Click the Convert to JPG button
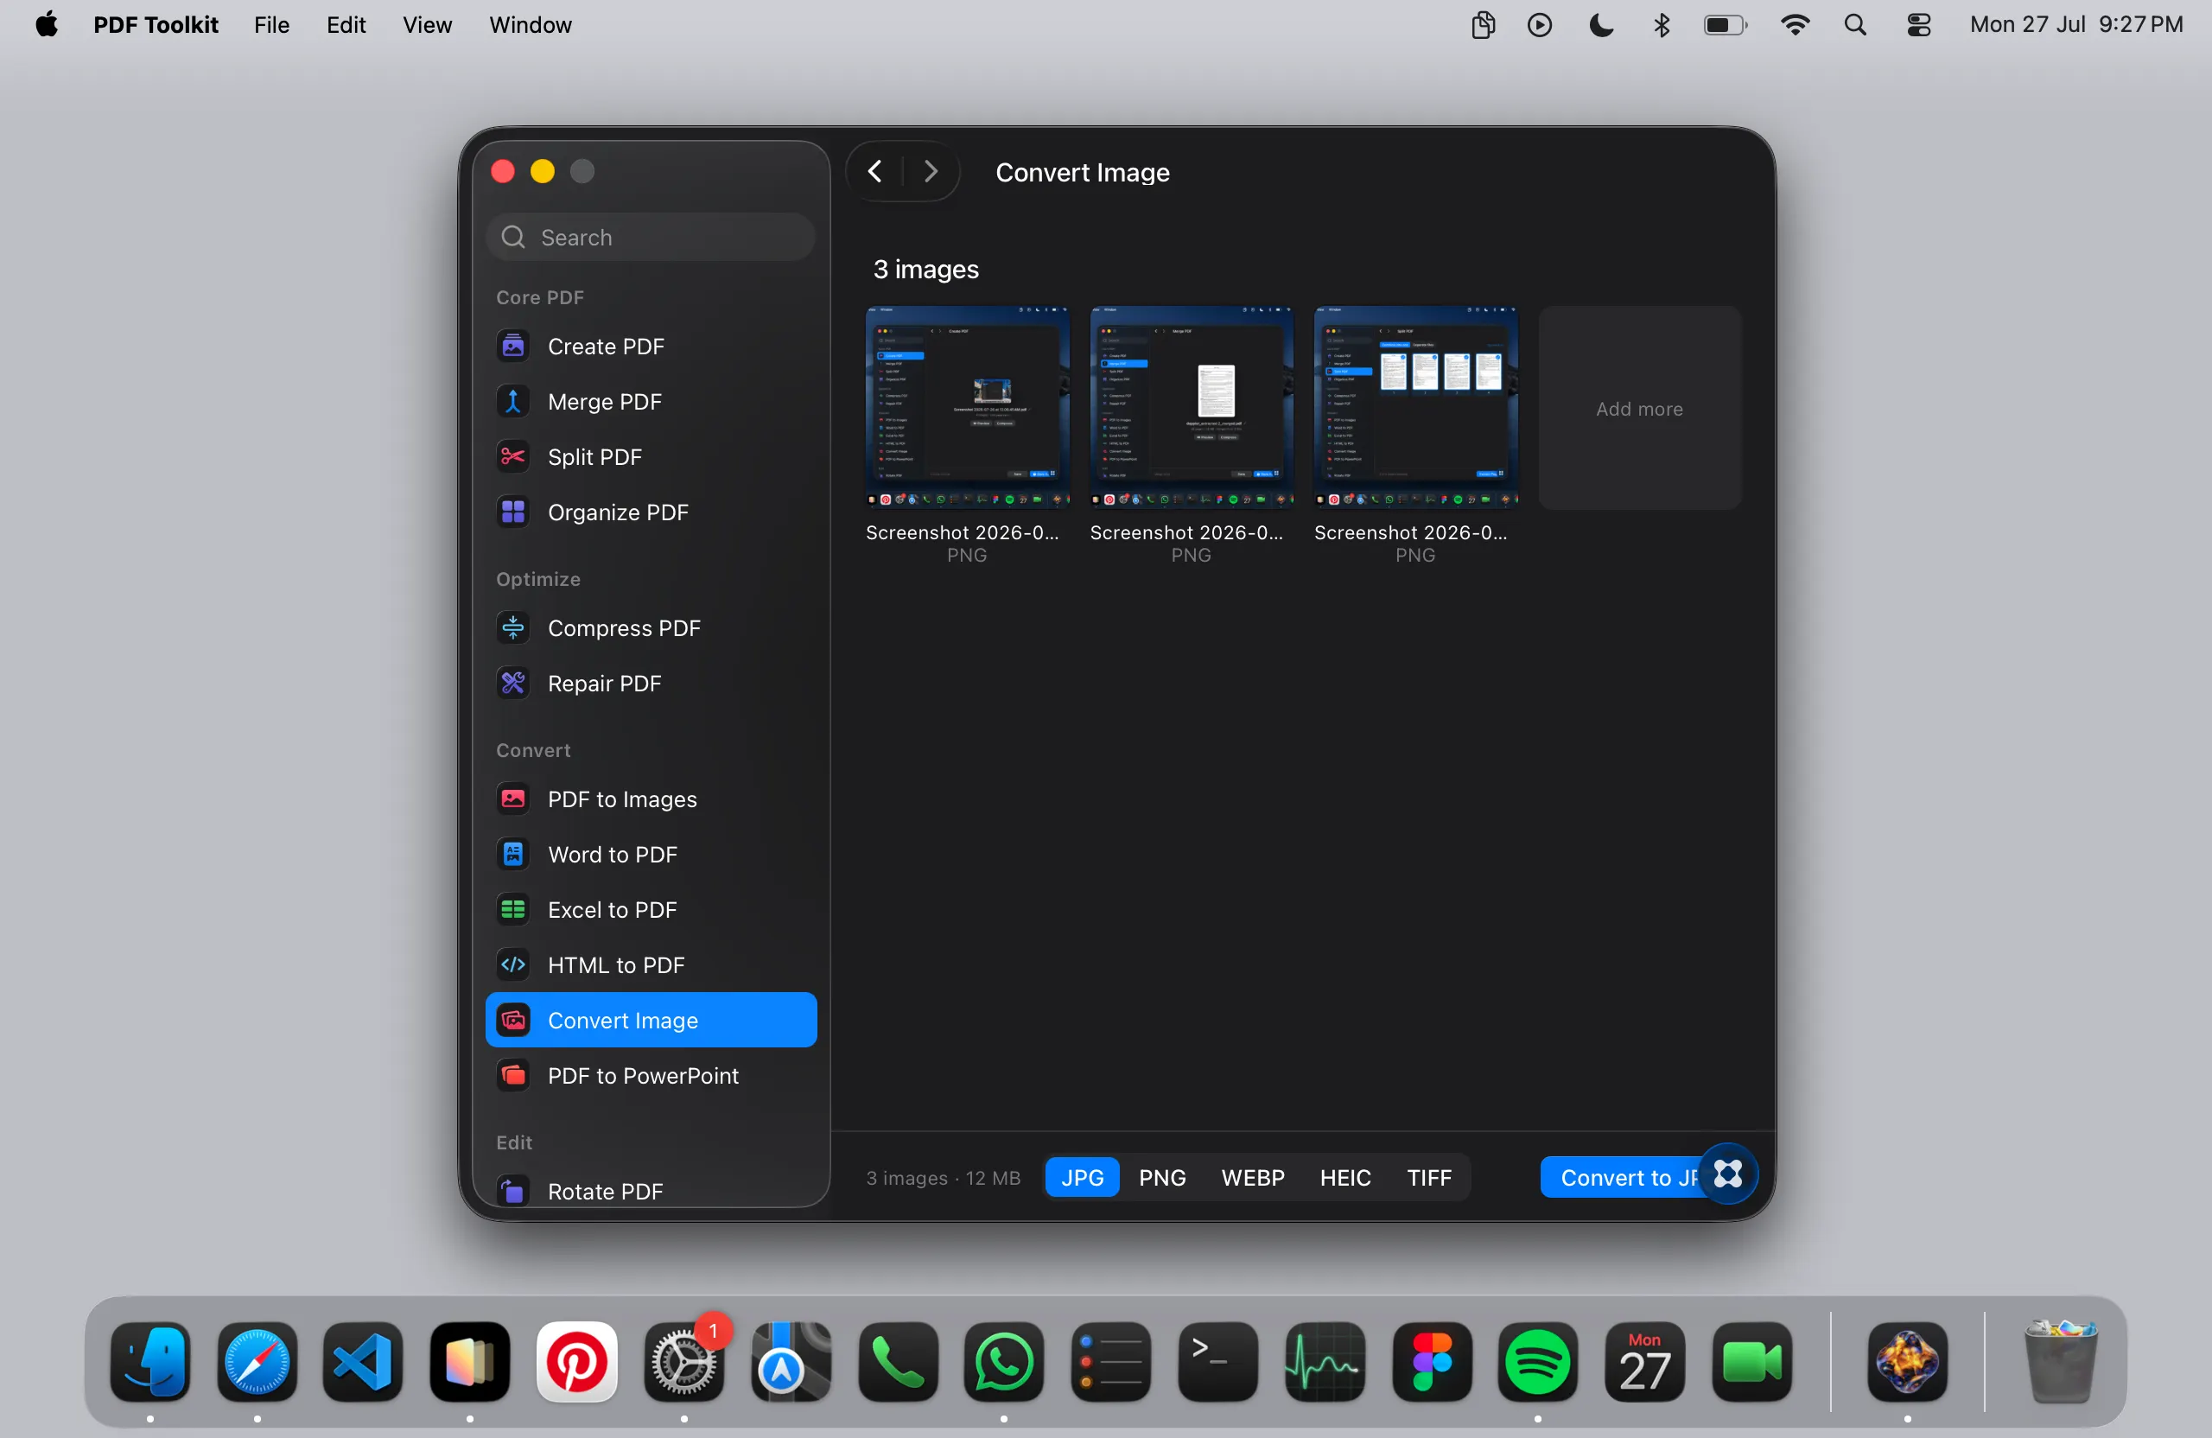The height and width of the screenshot is (1438, 2212). click(1620, 1177)
